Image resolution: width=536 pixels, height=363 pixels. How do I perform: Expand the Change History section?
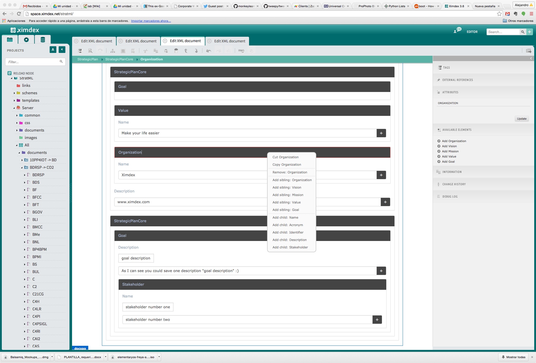(x=454, y=184)
